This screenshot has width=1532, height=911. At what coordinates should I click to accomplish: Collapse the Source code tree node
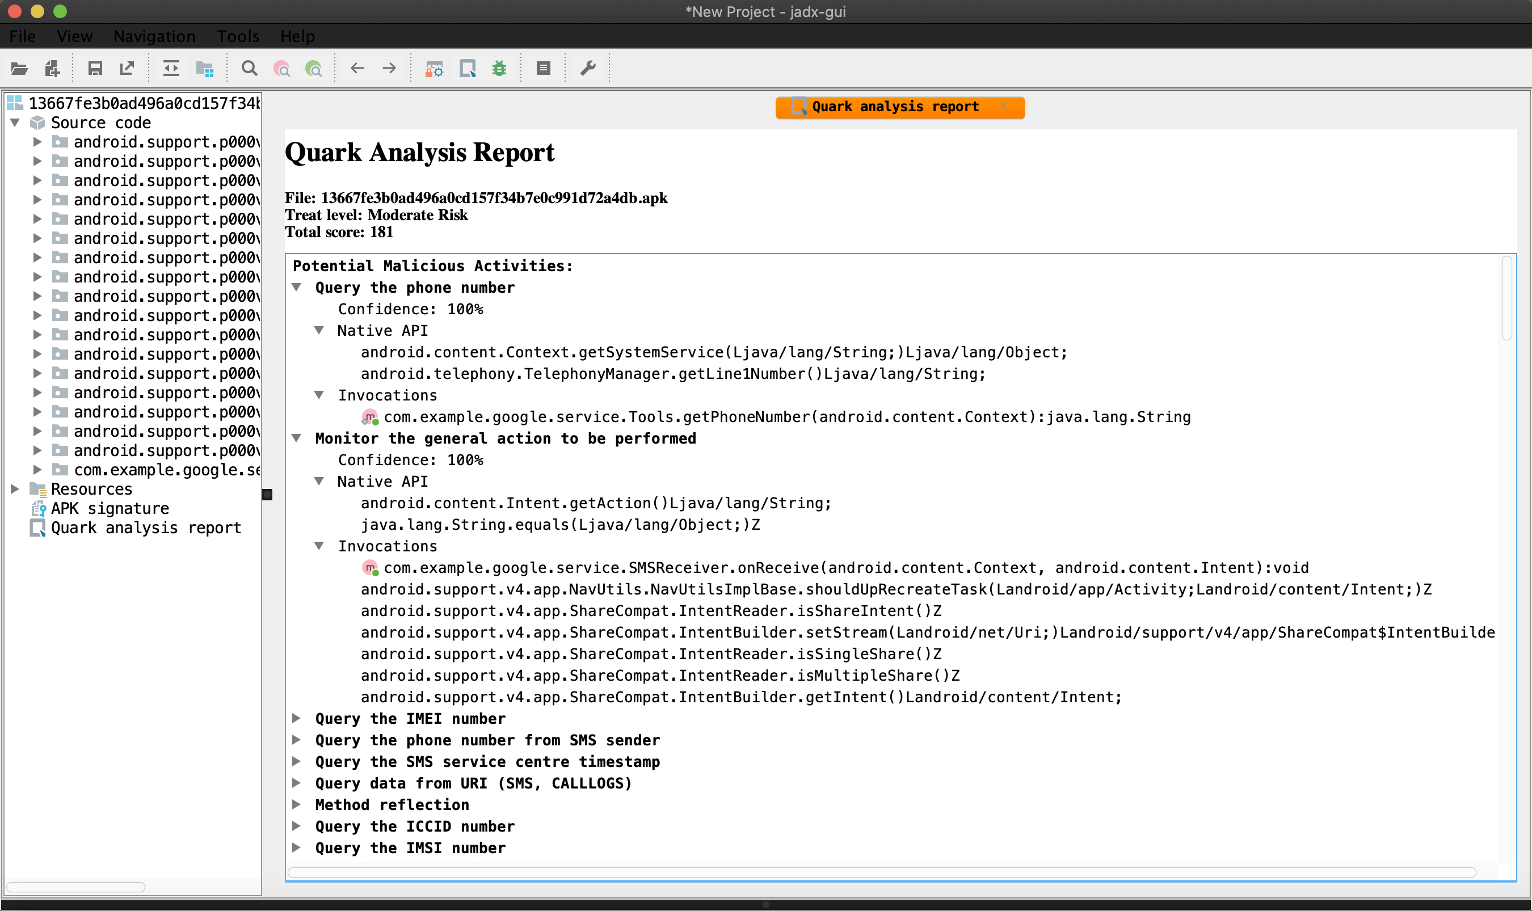(15, 123)
